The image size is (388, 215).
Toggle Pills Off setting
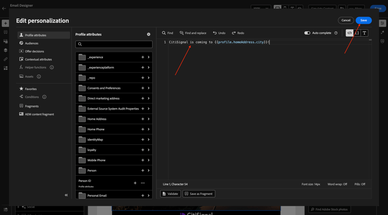coord(360,184)
